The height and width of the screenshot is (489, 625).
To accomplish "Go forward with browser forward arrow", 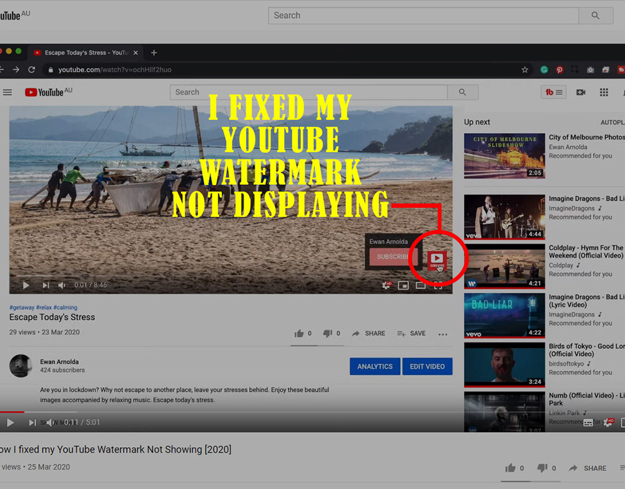I will 16,70.
